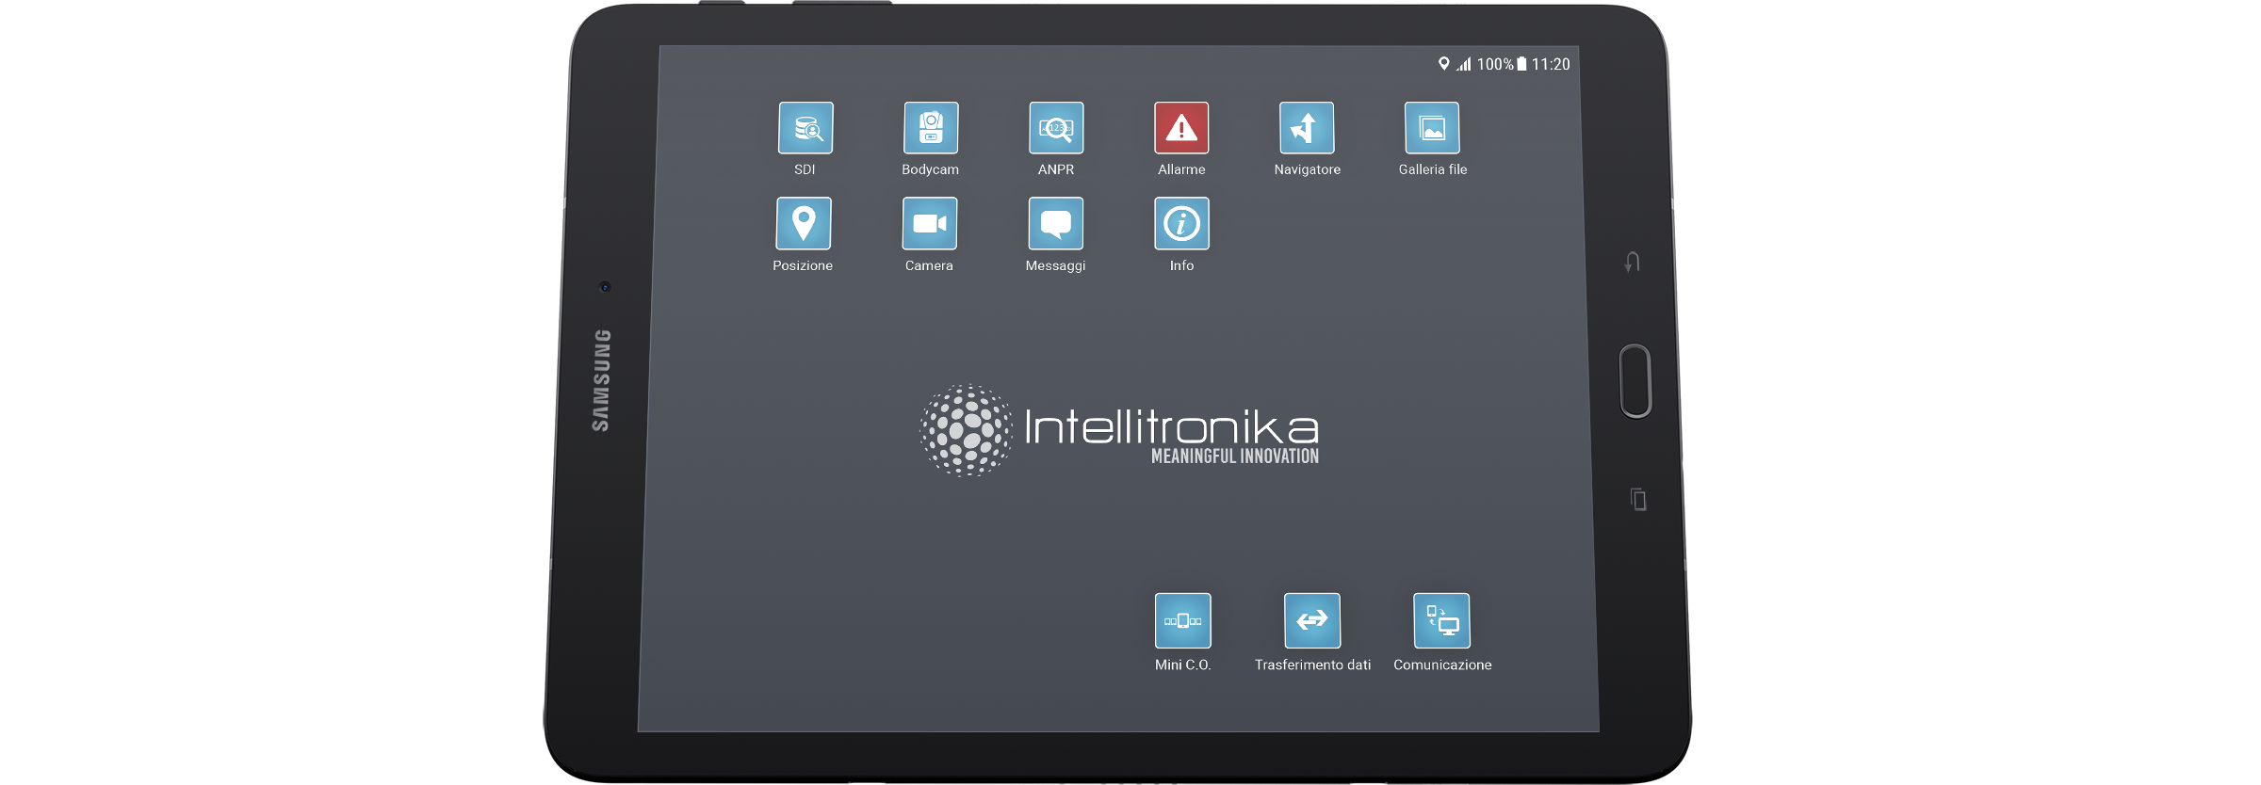The image size is (2261, 785).
Task: Open the Posizione location app
Action: pos(804,224)
